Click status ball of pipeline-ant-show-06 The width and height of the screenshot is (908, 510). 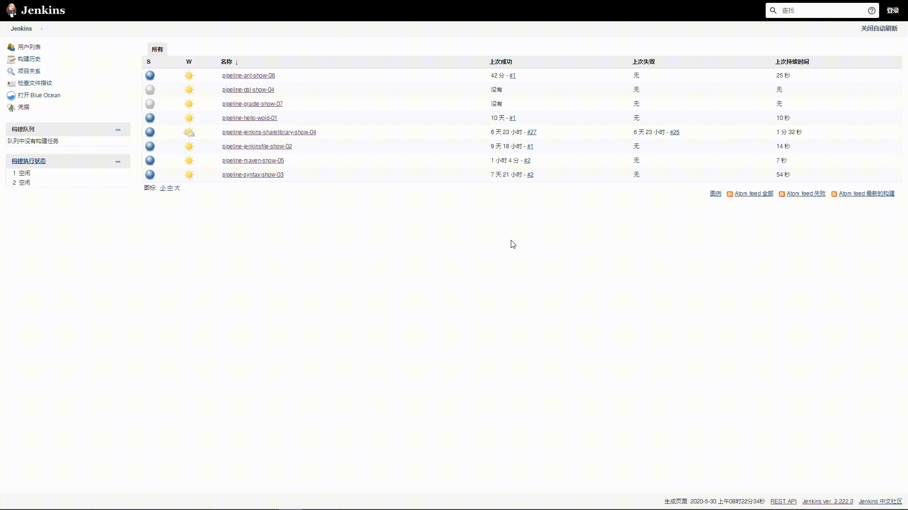pos(150,76)
